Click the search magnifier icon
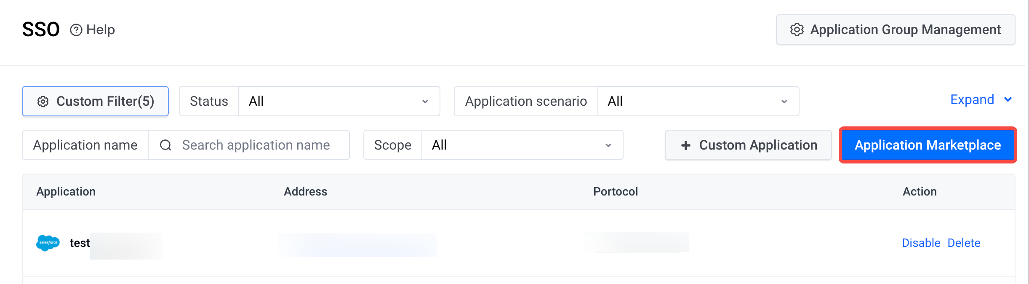The width and height of the screenshot is (1029, 284). pyautogui.click(x=165, y=145)
